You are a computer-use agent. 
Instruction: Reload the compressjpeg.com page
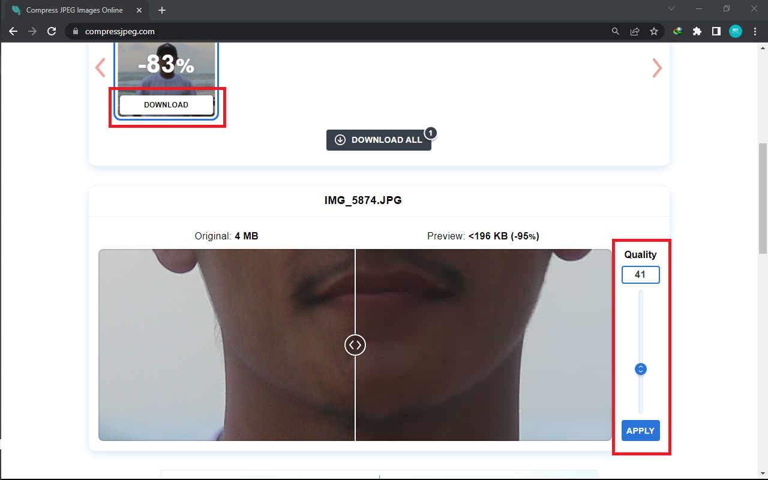(52, 31)
